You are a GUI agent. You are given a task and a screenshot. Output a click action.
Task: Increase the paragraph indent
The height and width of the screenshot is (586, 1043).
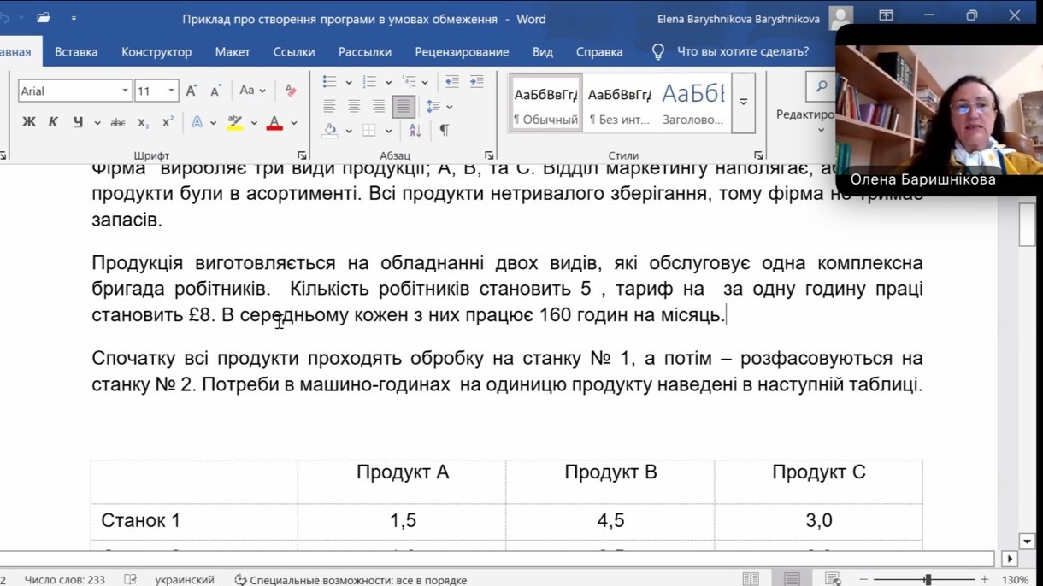[477, 82]
